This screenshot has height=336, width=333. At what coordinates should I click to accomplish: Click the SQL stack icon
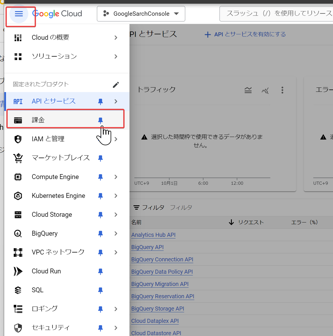point(18,290)
